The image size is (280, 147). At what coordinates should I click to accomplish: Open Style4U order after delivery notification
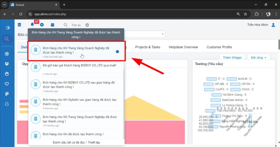pyautogui.click(x=76, y=104)
